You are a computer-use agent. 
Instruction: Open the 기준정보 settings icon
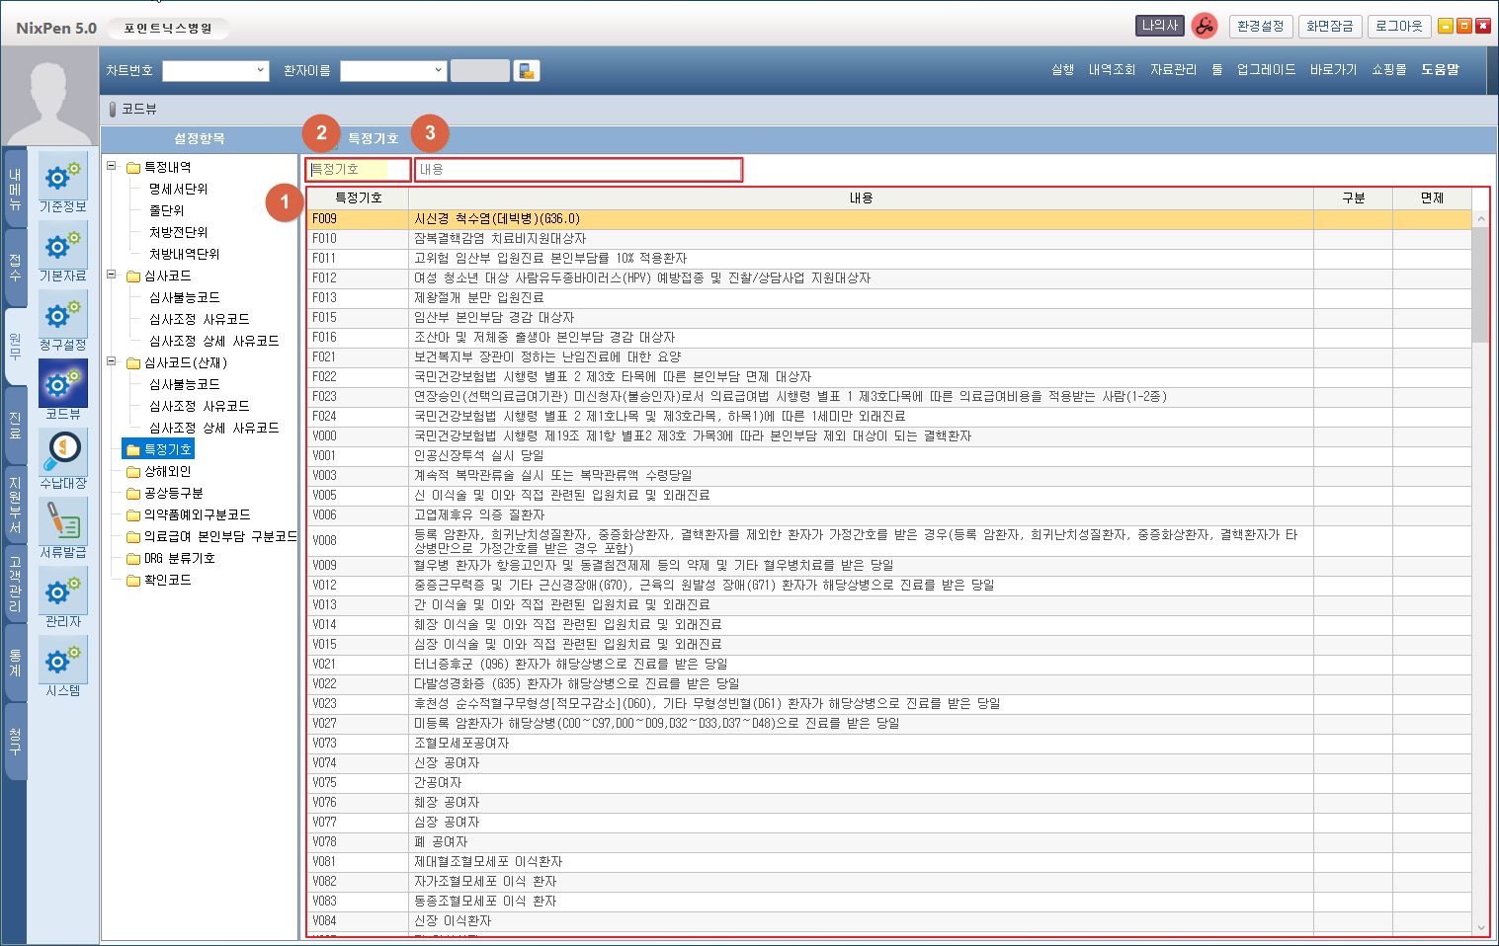point(63,178)
